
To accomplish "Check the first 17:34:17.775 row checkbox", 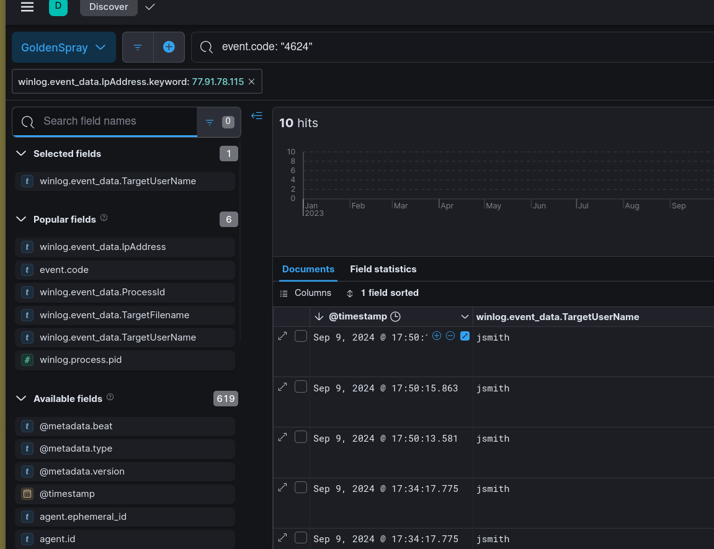I will (x=301, y=488).
